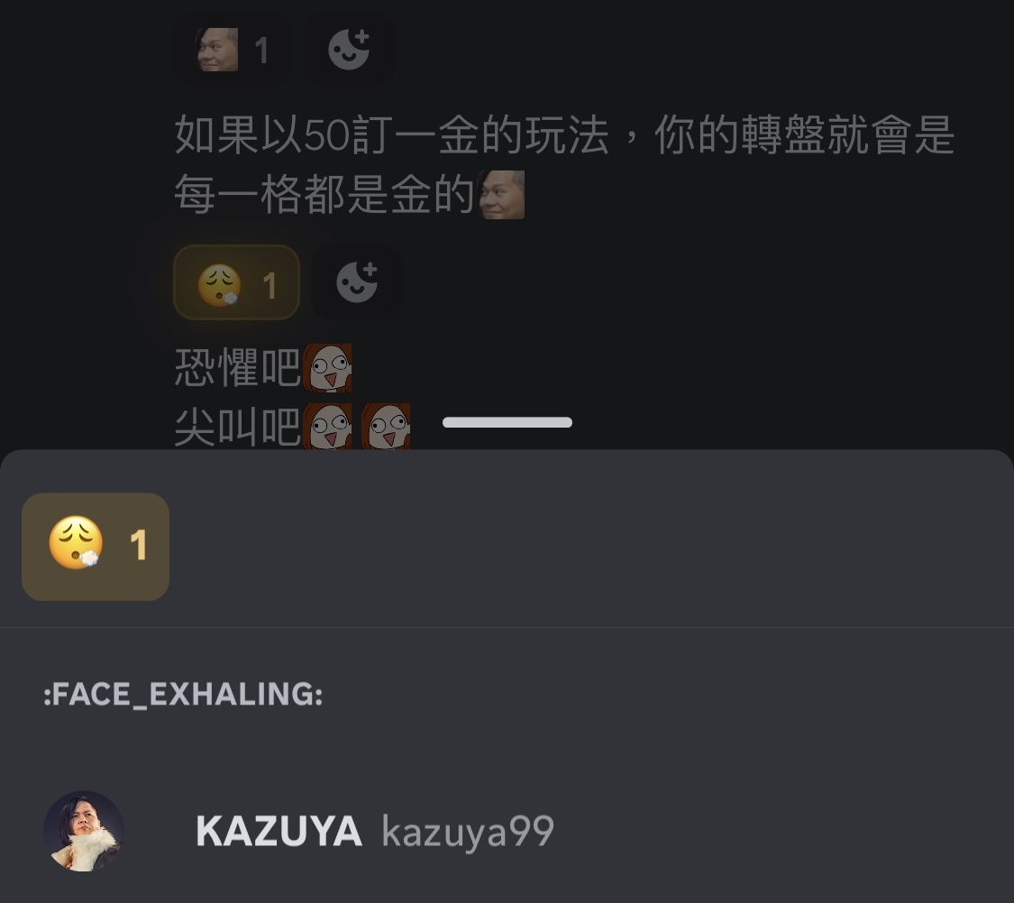Add a reaction to the first message

349,50
